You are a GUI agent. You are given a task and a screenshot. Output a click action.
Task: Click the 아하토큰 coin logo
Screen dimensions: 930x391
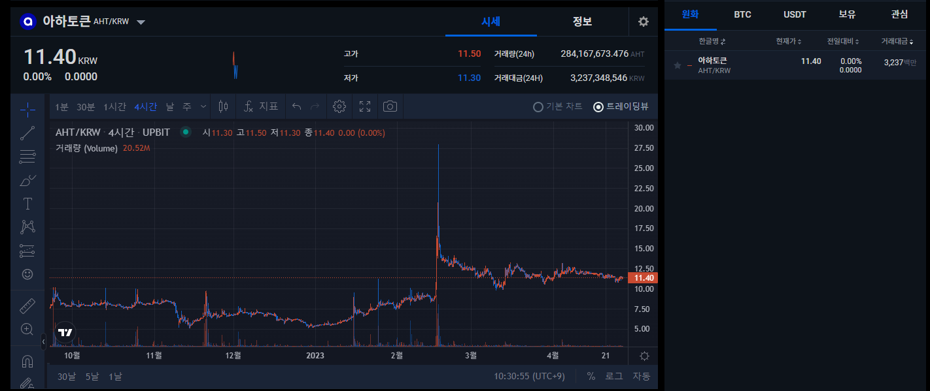click(x=27, y=22)
